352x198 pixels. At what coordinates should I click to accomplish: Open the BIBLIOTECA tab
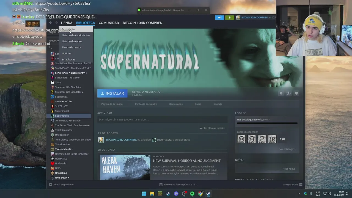point(86,23)
